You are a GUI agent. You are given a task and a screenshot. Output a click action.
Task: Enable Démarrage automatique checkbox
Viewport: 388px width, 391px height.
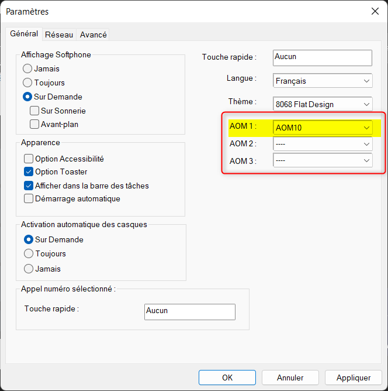click(29, 199)
